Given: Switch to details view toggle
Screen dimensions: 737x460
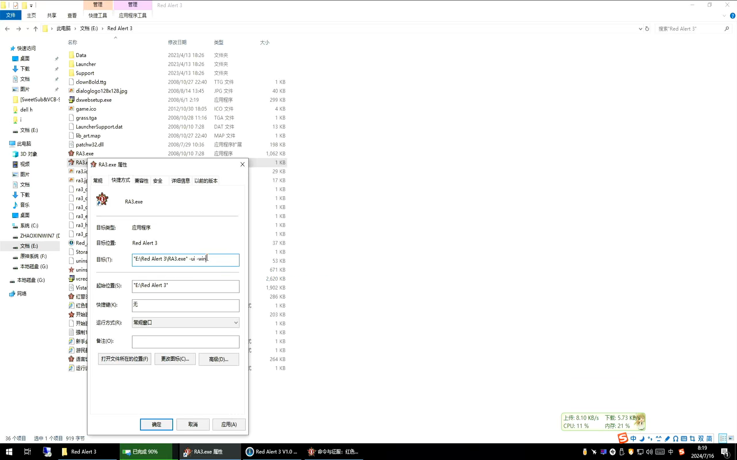Looking at the screenshot, I should pyautogui.click(x=723, y=438).
